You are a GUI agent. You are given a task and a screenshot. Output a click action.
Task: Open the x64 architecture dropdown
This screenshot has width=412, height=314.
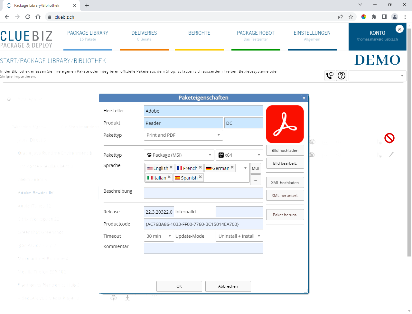(x=239, y=155)
